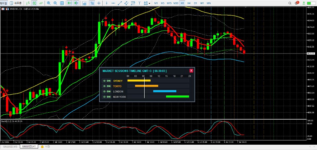
Task: Select the candlestick chart type icon
Action: coord(35,3)
